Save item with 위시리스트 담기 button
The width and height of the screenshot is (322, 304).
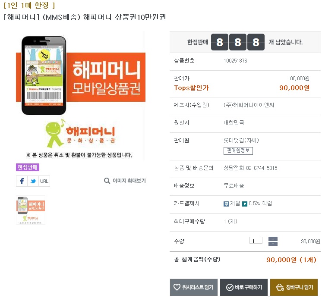(194, 287)
